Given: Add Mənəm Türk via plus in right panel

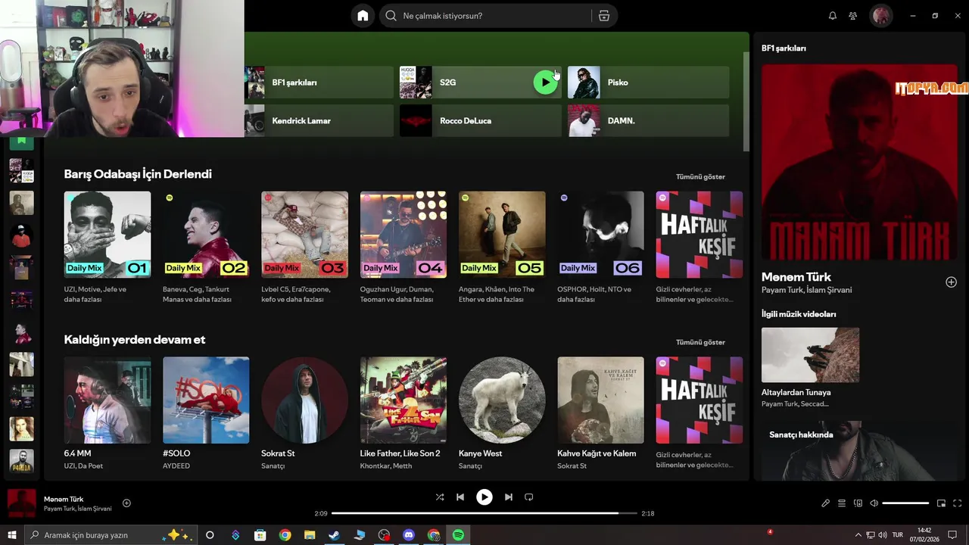Looking at the screenshot, I should (x=951, y=282).
